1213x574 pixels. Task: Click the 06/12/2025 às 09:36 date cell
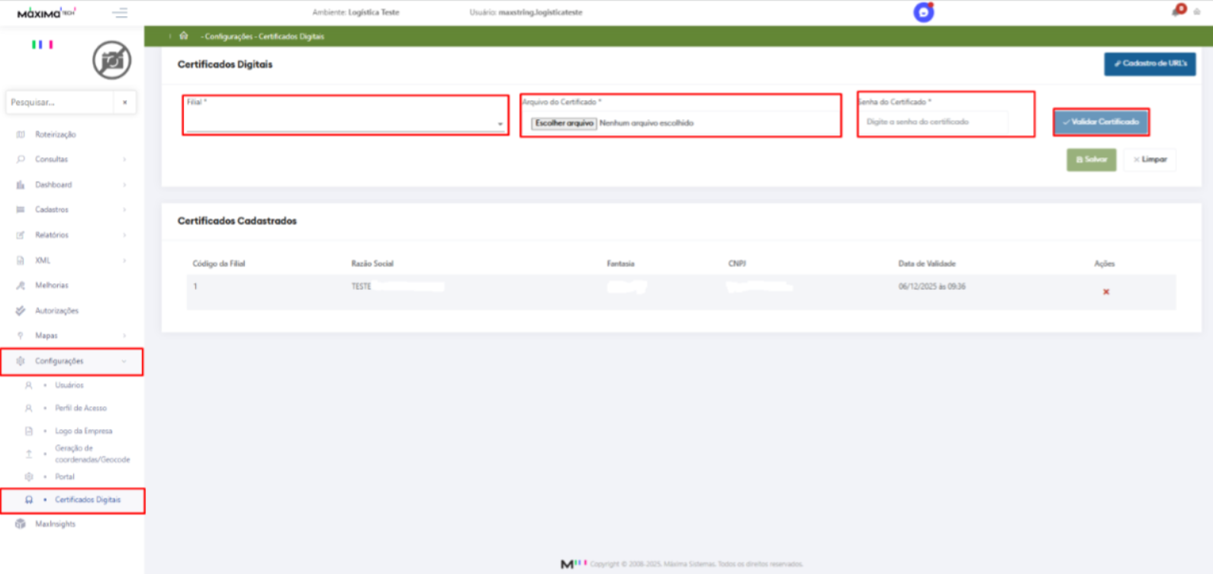point(932,287)
